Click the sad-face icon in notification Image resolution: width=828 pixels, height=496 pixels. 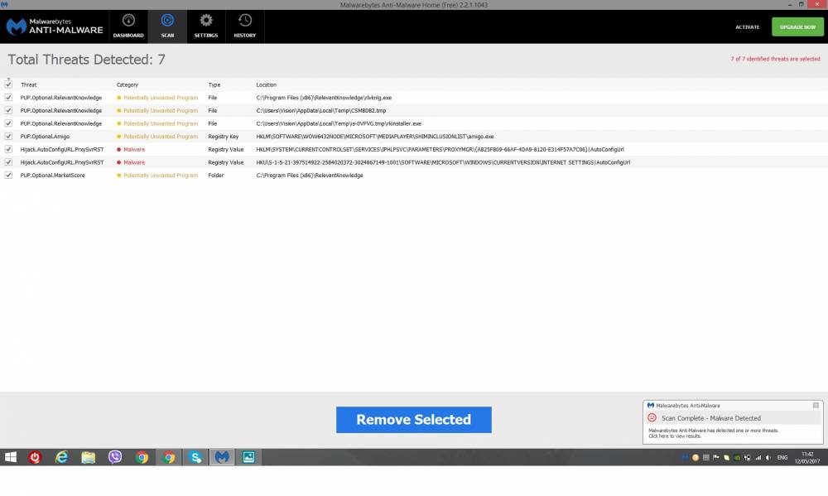pyautogui.click(x=652, y=418)
